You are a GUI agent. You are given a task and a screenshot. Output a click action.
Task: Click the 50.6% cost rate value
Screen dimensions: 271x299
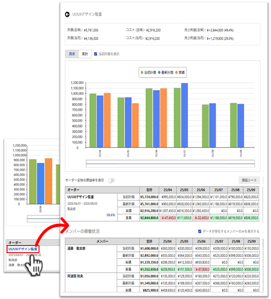[110, 215]
